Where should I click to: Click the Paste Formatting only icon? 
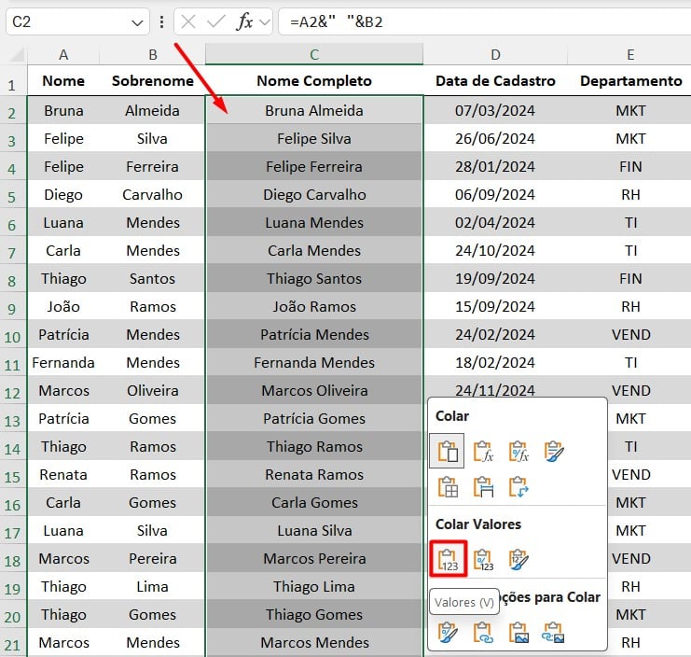448,633
